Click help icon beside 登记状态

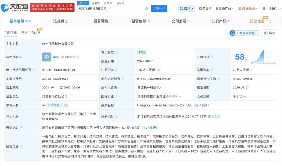[117, 52]
